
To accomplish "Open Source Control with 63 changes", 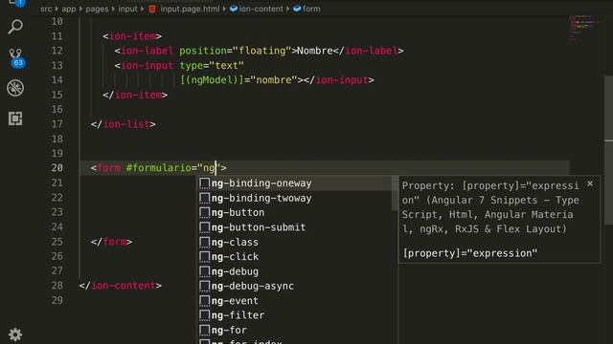I will coord(16,57).
